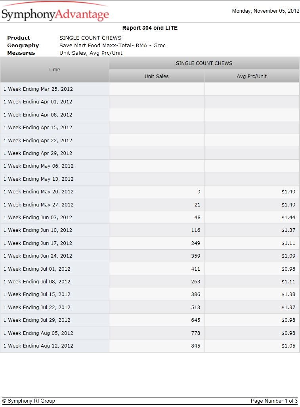The width and height of the screenshot is (300, 407).
Task: Click unit sales value 411
Action: pyautogui.click(x=196, y=269)
